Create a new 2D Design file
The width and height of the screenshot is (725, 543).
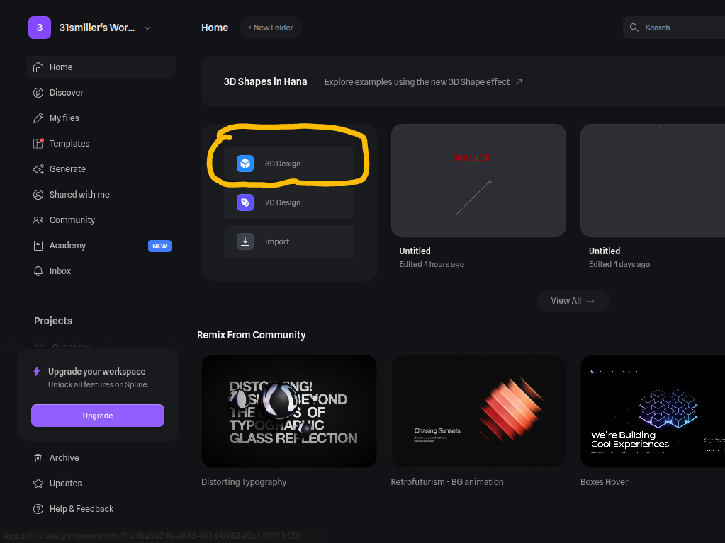289,202
